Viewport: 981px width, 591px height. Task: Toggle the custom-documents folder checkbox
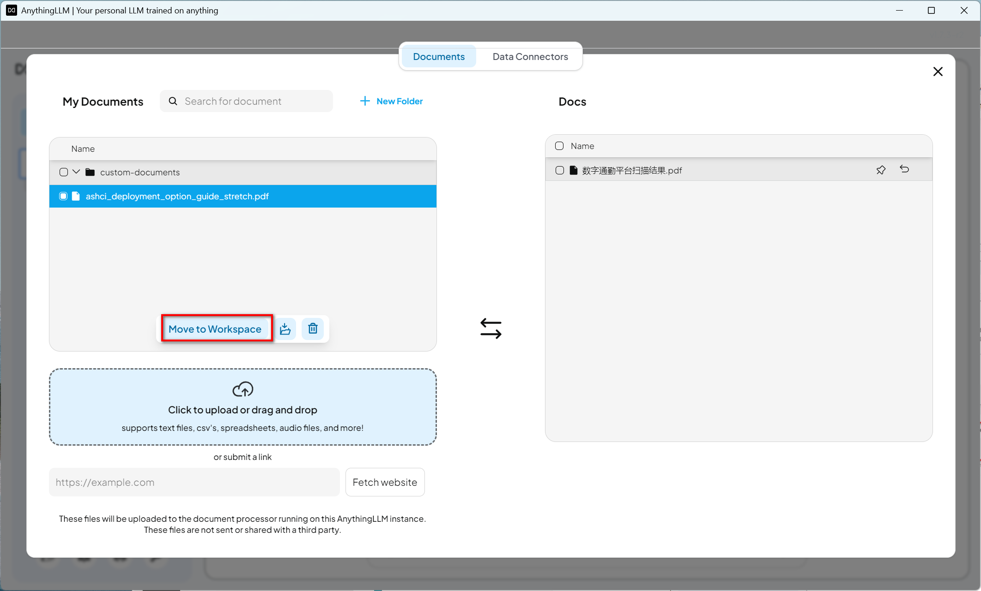coord(64,172)
